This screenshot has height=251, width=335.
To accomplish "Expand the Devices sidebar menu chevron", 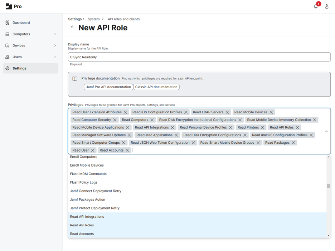I will click(x=55, y=45).
